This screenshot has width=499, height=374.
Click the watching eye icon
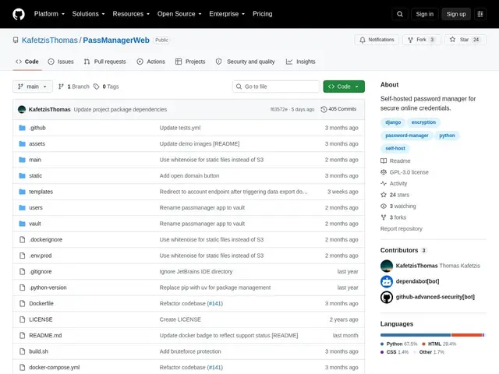click(x=384, y=206)
